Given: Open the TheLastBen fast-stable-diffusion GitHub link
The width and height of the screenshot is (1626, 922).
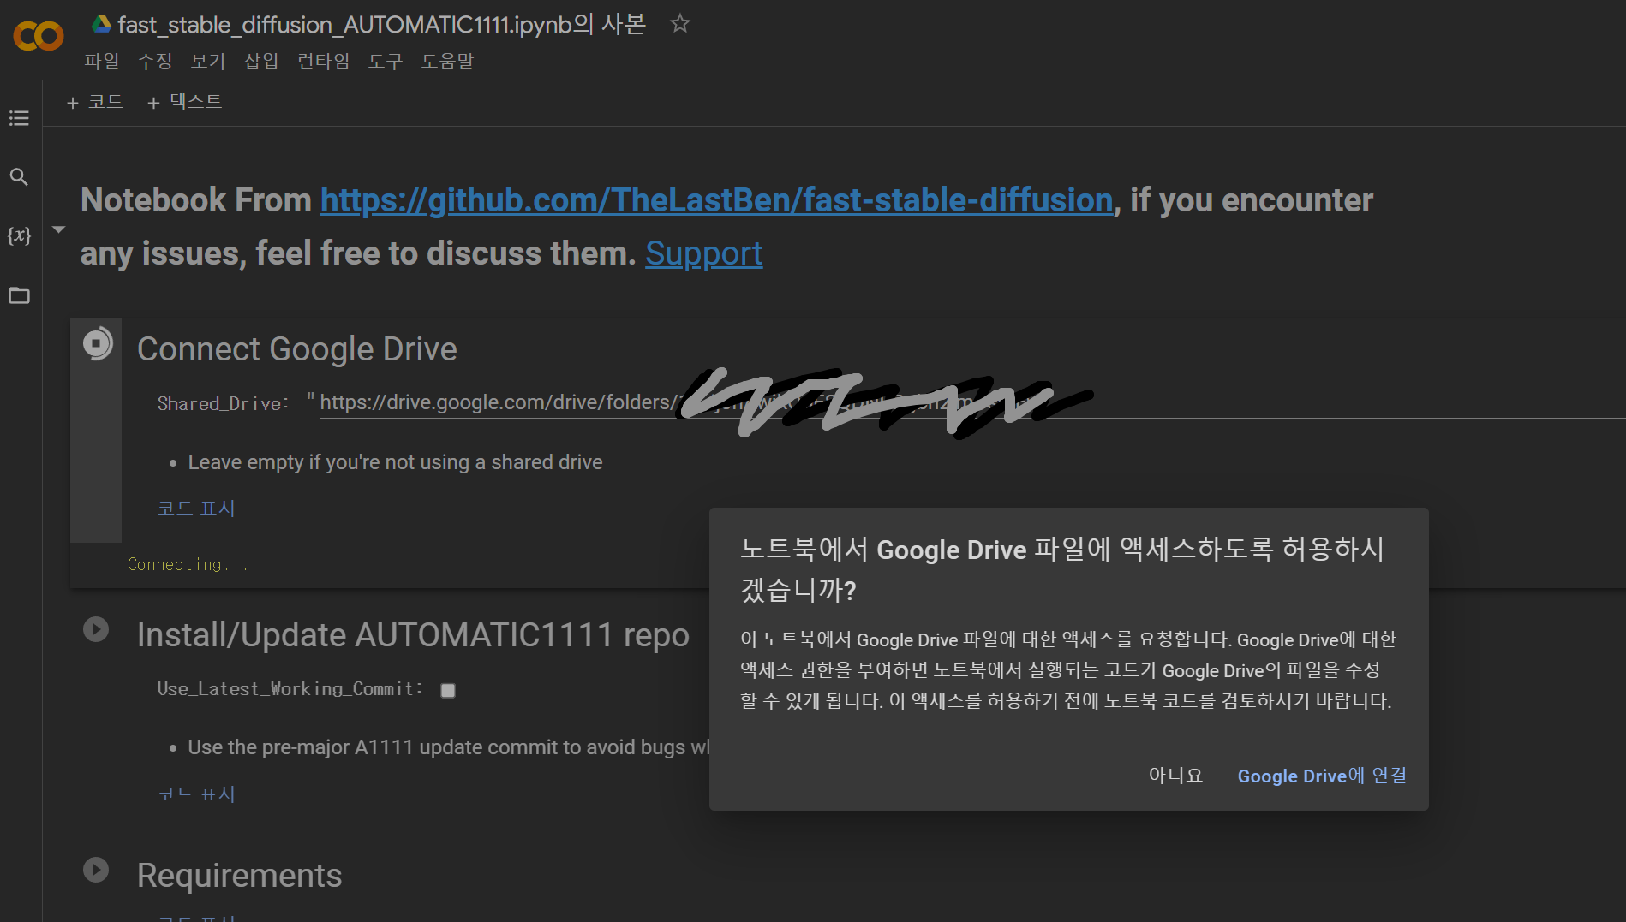Looking at the screenshot, I should pos(716,199).
